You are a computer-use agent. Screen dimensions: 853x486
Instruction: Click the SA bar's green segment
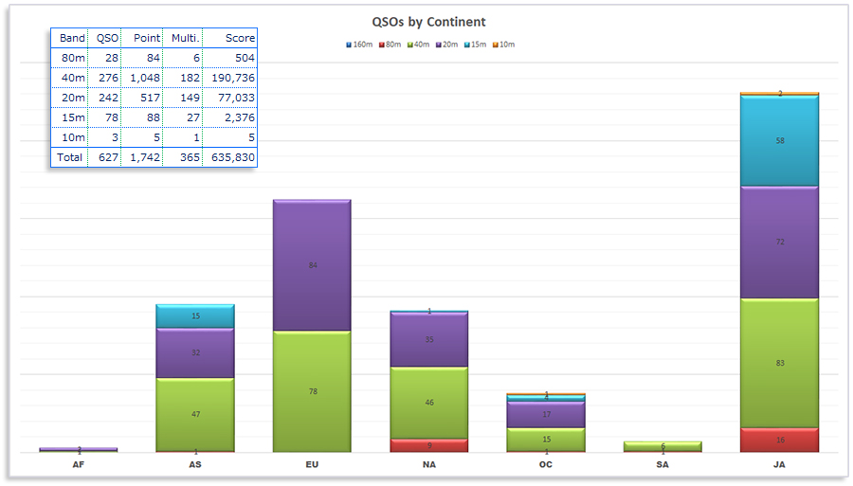tap(662, 445)
